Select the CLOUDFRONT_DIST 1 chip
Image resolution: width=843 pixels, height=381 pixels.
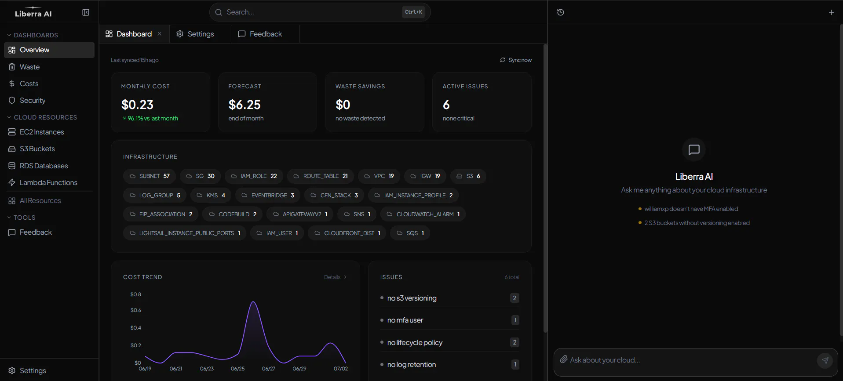tap(347, 233)
